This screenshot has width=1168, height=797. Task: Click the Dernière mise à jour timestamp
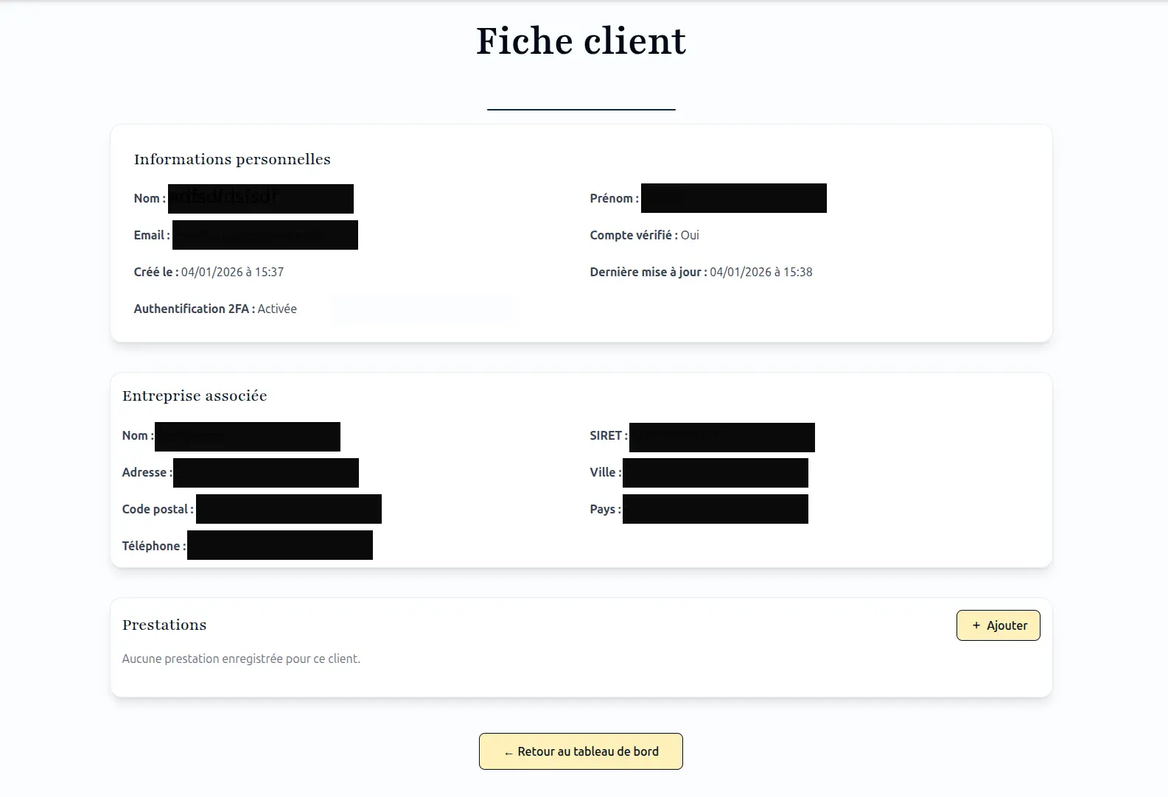[x=760, y=272]
